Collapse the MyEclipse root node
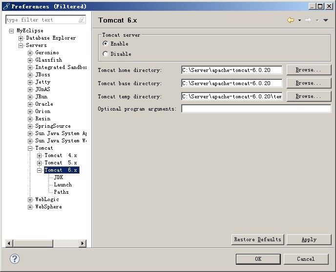 (11, 31)
